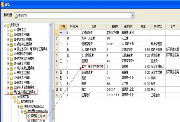
Task: Click the 单层建筑模板 folder icon
Action: tap(18, 102)
